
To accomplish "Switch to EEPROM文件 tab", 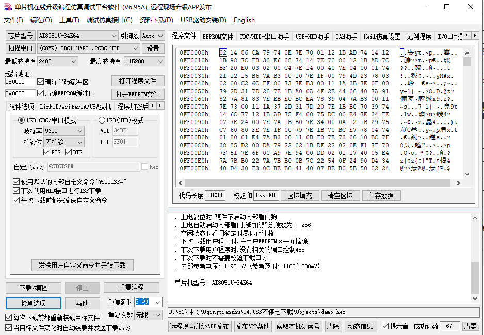I will [218, 37].
